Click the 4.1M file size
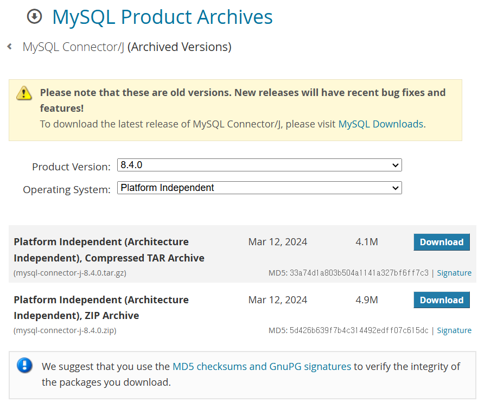Viewport: 478px width, 402px height. 367,242
